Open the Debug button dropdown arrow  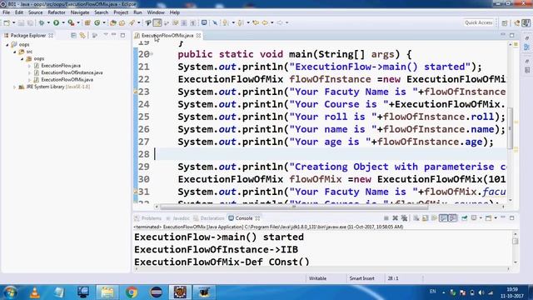click(x=48, y=22)
